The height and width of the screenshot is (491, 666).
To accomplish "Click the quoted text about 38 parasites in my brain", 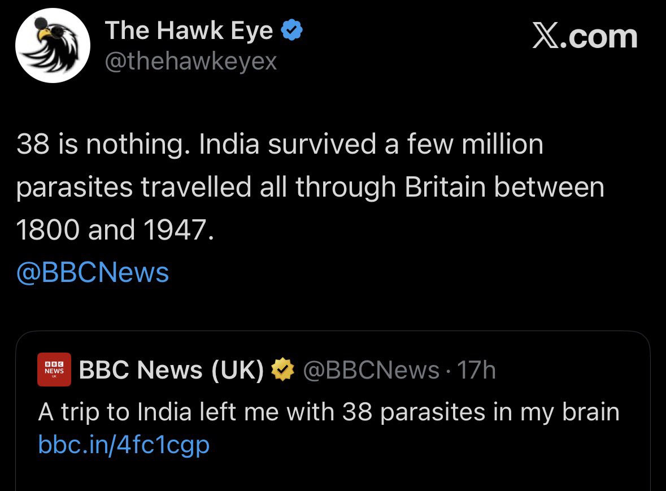I will tap(329, 412).
